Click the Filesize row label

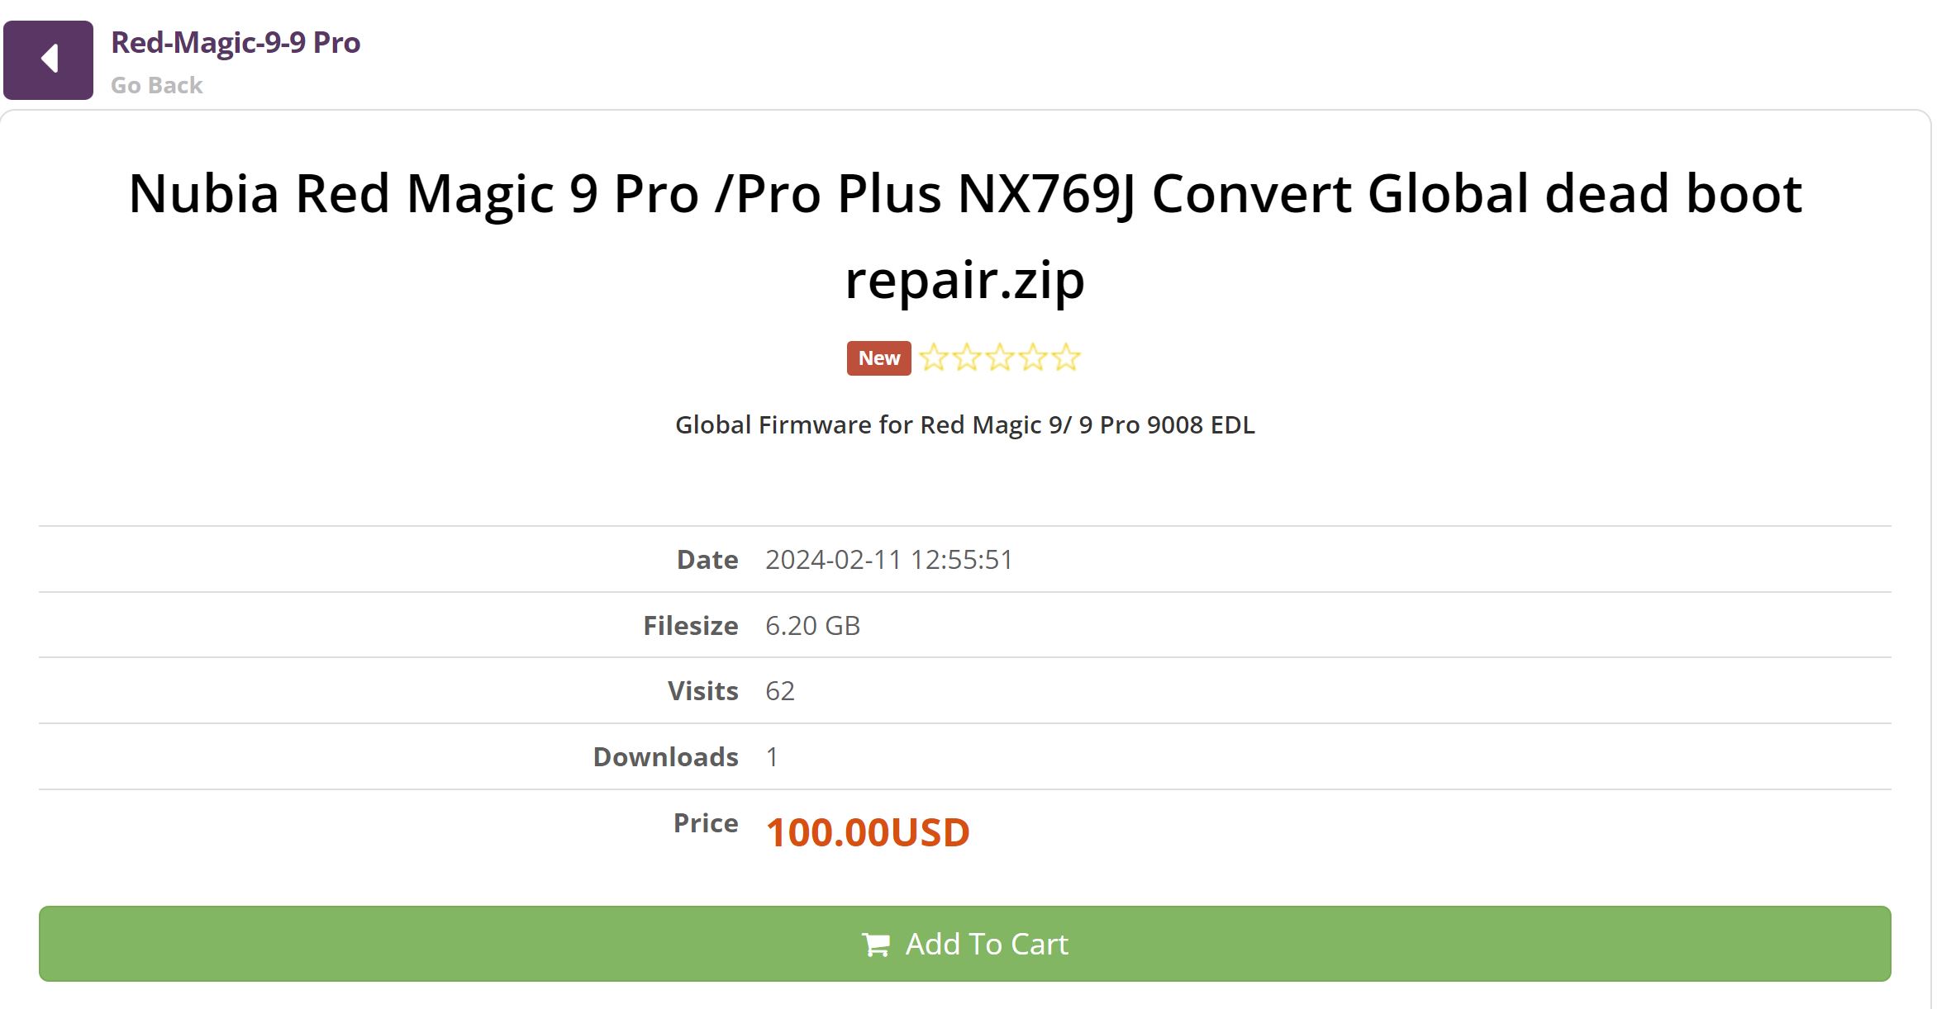tap(691, 626)
